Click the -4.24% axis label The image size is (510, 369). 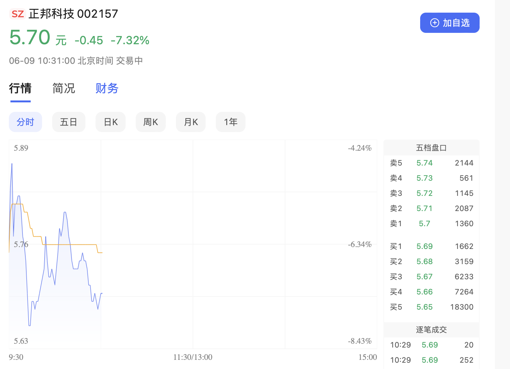click(x=360, y=148)
